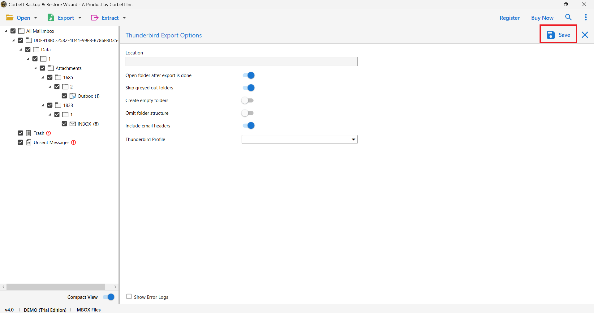Viewport: 594px width, 313px height.
Task: Select the DDE918BC-2582-4D41 folder row
Action: click(x=76, y=40)
